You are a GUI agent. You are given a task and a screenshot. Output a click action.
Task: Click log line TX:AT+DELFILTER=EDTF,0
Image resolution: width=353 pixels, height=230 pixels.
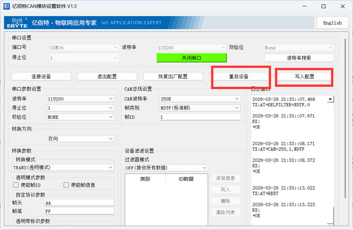pos(281,105)
